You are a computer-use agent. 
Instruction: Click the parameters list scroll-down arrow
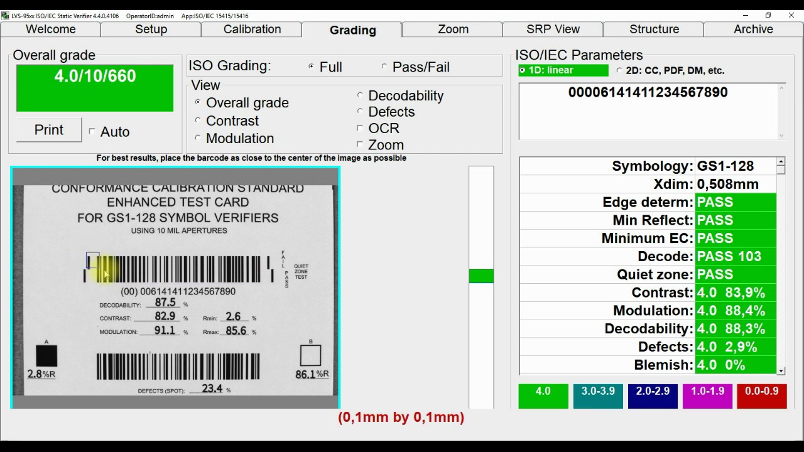781,370
